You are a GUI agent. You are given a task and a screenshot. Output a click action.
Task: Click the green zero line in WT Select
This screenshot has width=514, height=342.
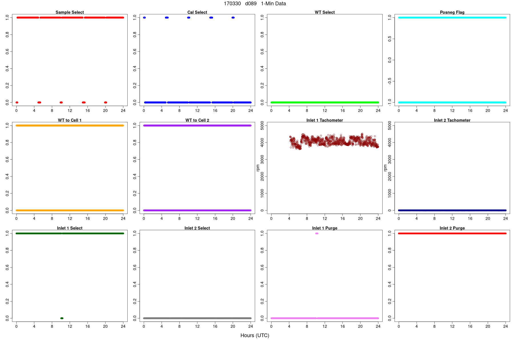325,102
